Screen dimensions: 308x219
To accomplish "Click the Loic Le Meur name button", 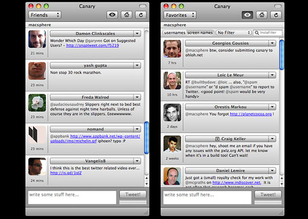I will [227, 75].
